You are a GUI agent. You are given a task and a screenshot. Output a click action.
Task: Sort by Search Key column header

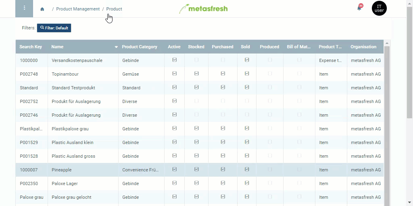point(31,47)
